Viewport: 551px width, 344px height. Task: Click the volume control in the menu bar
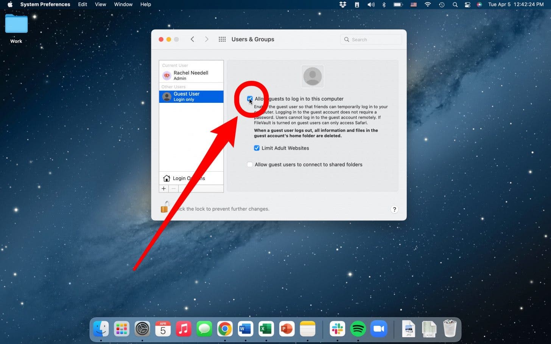pos(370,5)
